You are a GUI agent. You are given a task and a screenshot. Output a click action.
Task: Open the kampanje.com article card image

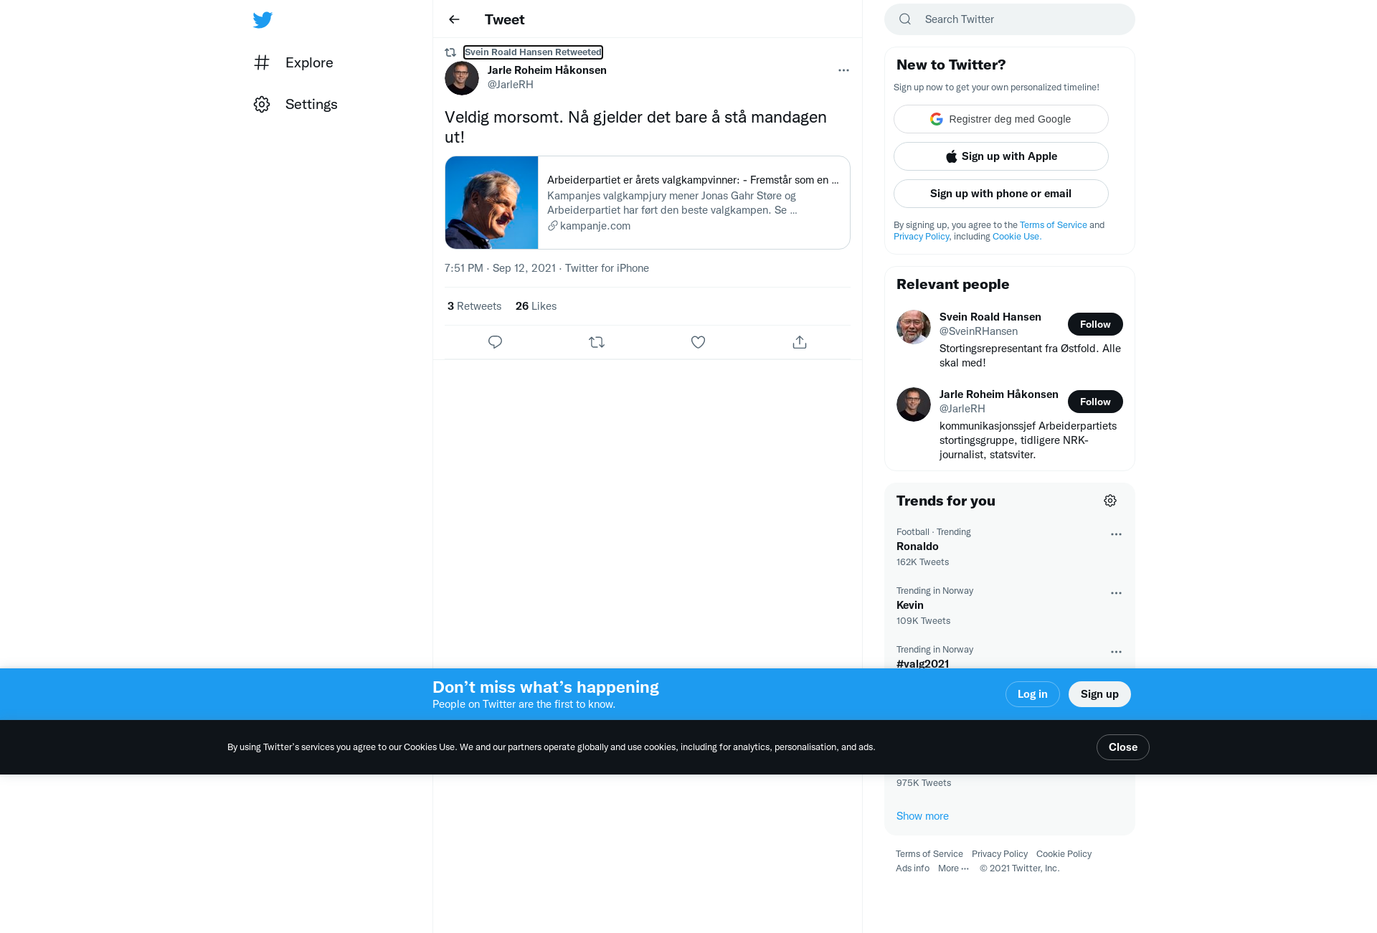click(x=491, y=202)
